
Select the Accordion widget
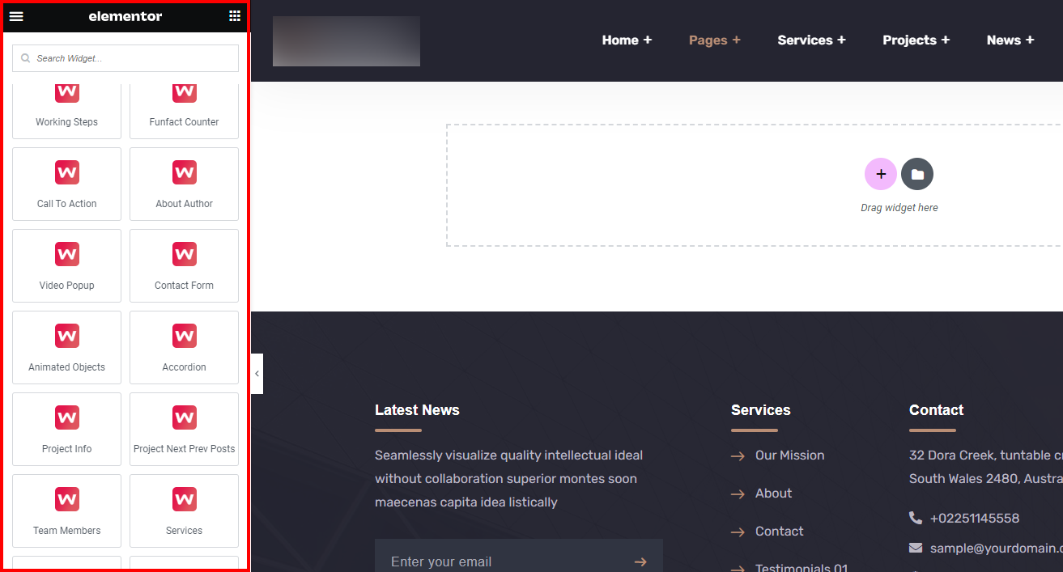(x=184, y=348)
